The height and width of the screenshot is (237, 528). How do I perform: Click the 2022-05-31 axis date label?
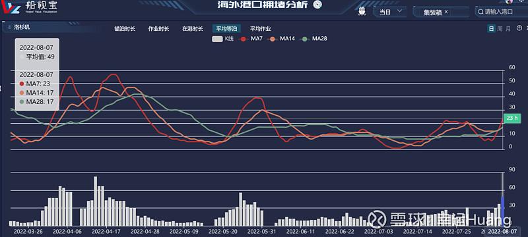tap(261, 232)
